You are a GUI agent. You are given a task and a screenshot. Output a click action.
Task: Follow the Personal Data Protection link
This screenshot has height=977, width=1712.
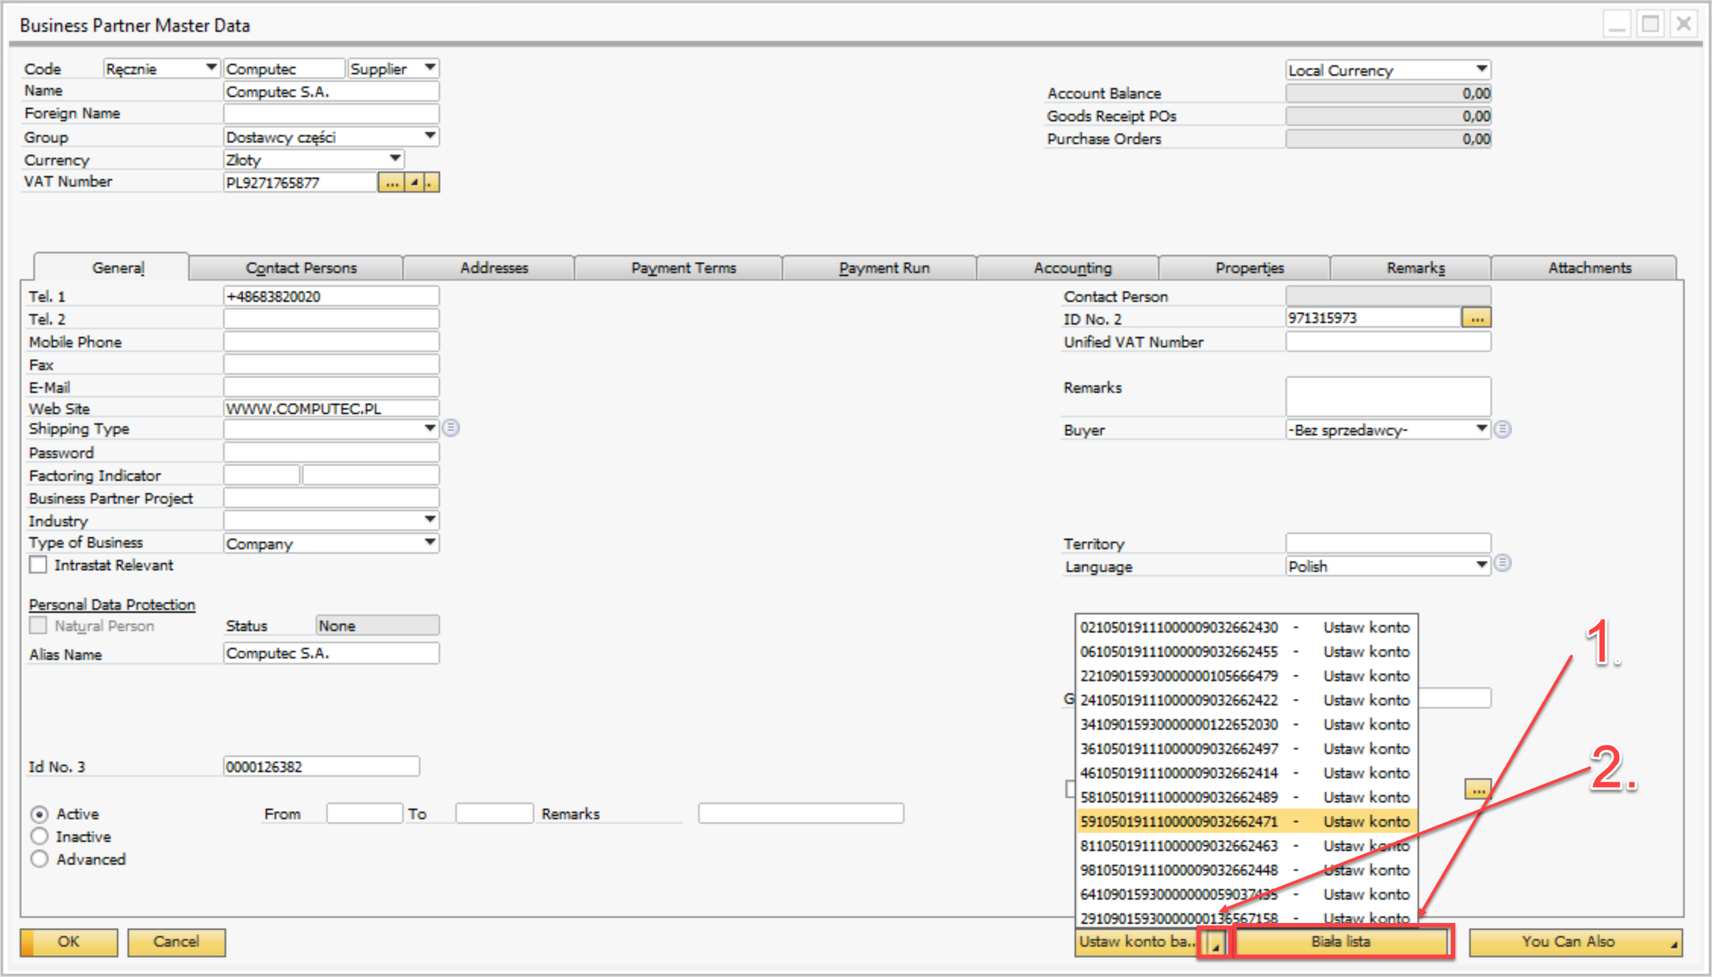(x=112, y=604)
